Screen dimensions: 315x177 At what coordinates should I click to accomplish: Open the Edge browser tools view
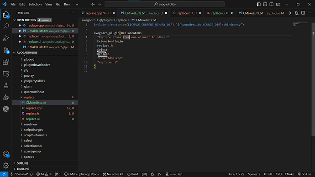(6, 109)
